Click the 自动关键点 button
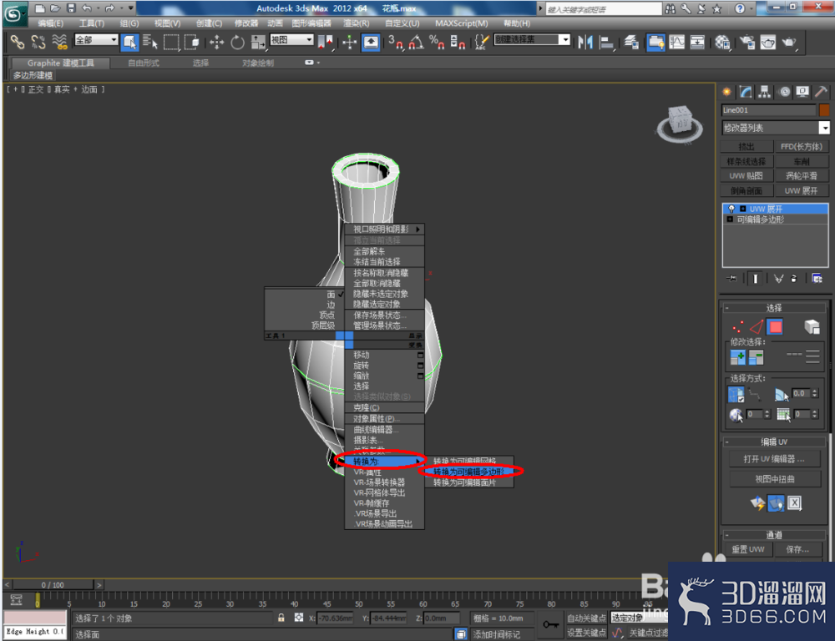Screen dimensions: 835x641 [586, 618]
